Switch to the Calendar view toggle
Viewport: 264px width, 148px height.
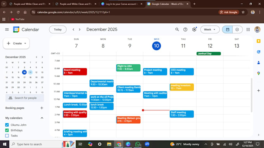tap(227, 29)
